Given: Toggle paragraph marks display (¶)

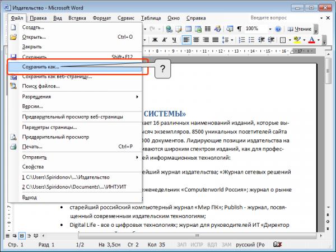Looking at the screenshot, I should (239, 29).
